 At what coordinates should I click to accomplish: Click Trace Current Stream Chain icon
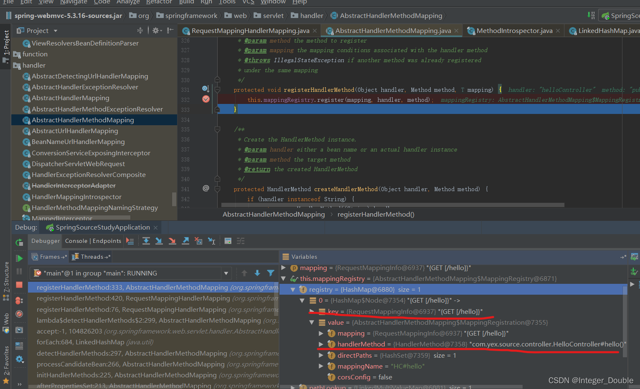point(241,241)
